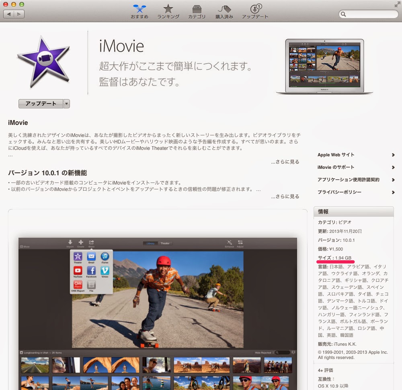Open the iMovie のサポート link
The height and width of the screenshot is (390, 402).
[x=336, y=167]
